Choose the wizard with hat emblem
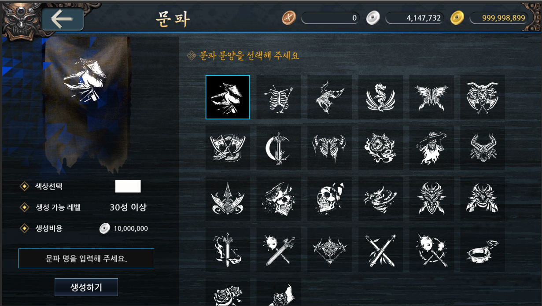The width and height of the screenshot is (542, 306). [x=431, y=148]
